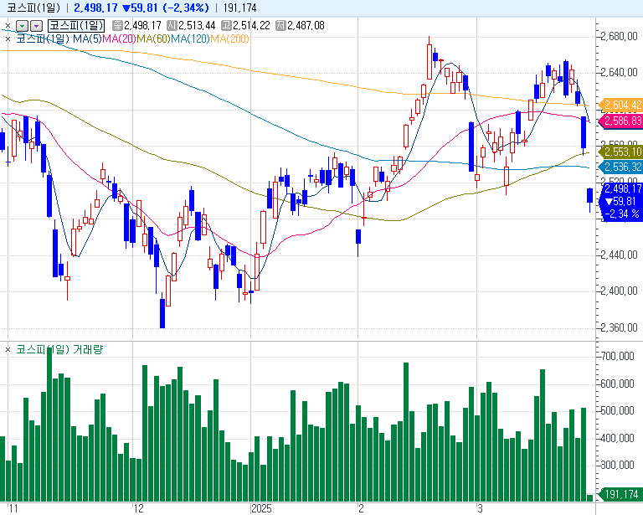Click the 종 closing price badge icon
643x515 pixels.
[x=116, y=26]
